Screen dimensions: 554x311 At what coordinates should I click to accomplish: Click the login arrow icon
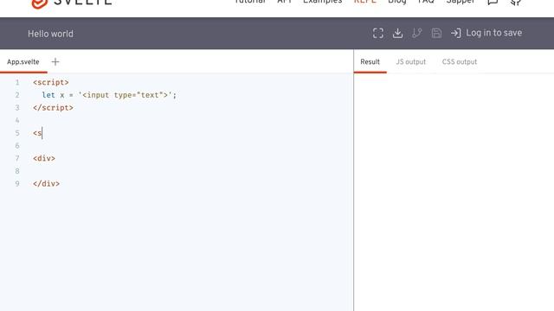pyautogui.click(x=456, y=33)
